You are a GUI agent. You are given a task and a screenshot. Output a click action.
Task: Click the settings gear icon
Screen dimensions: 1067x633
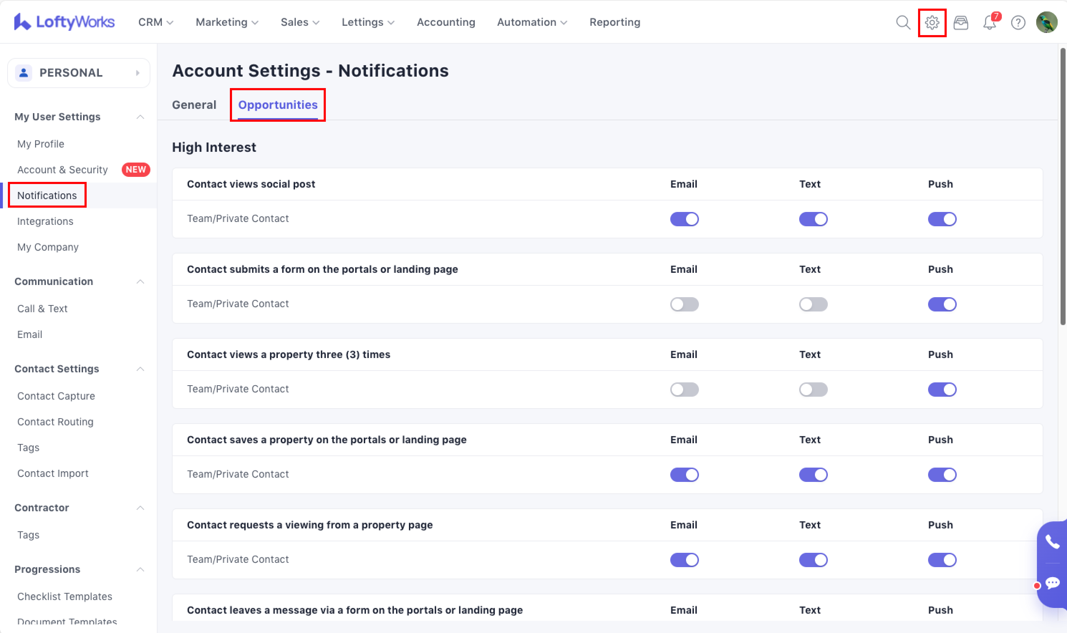(932, 22)
